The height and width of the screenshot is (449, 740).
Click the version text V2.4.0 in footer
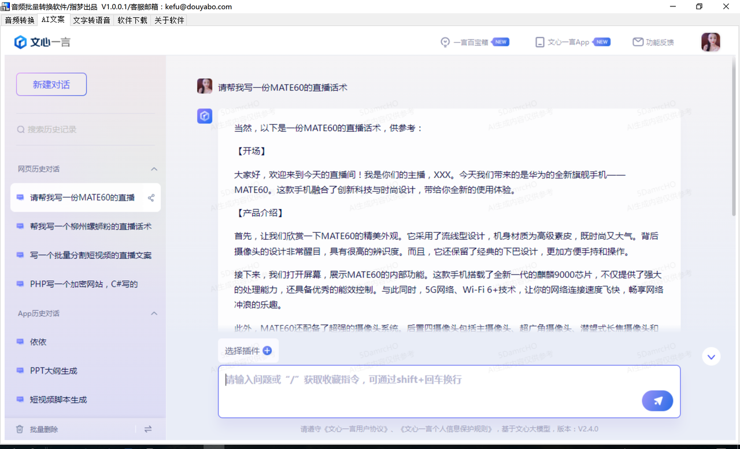click(x=587, y=429)
